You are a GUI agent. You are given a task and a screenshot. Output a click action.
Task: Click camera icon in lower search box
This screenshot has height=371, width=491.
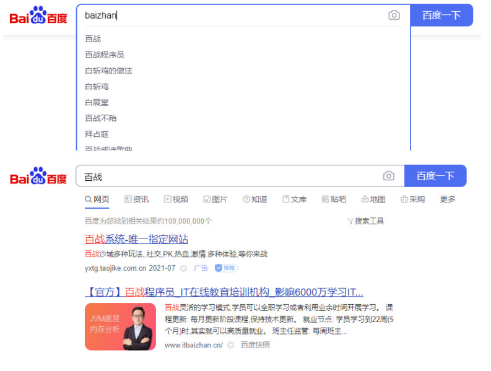tap(389, 176)
